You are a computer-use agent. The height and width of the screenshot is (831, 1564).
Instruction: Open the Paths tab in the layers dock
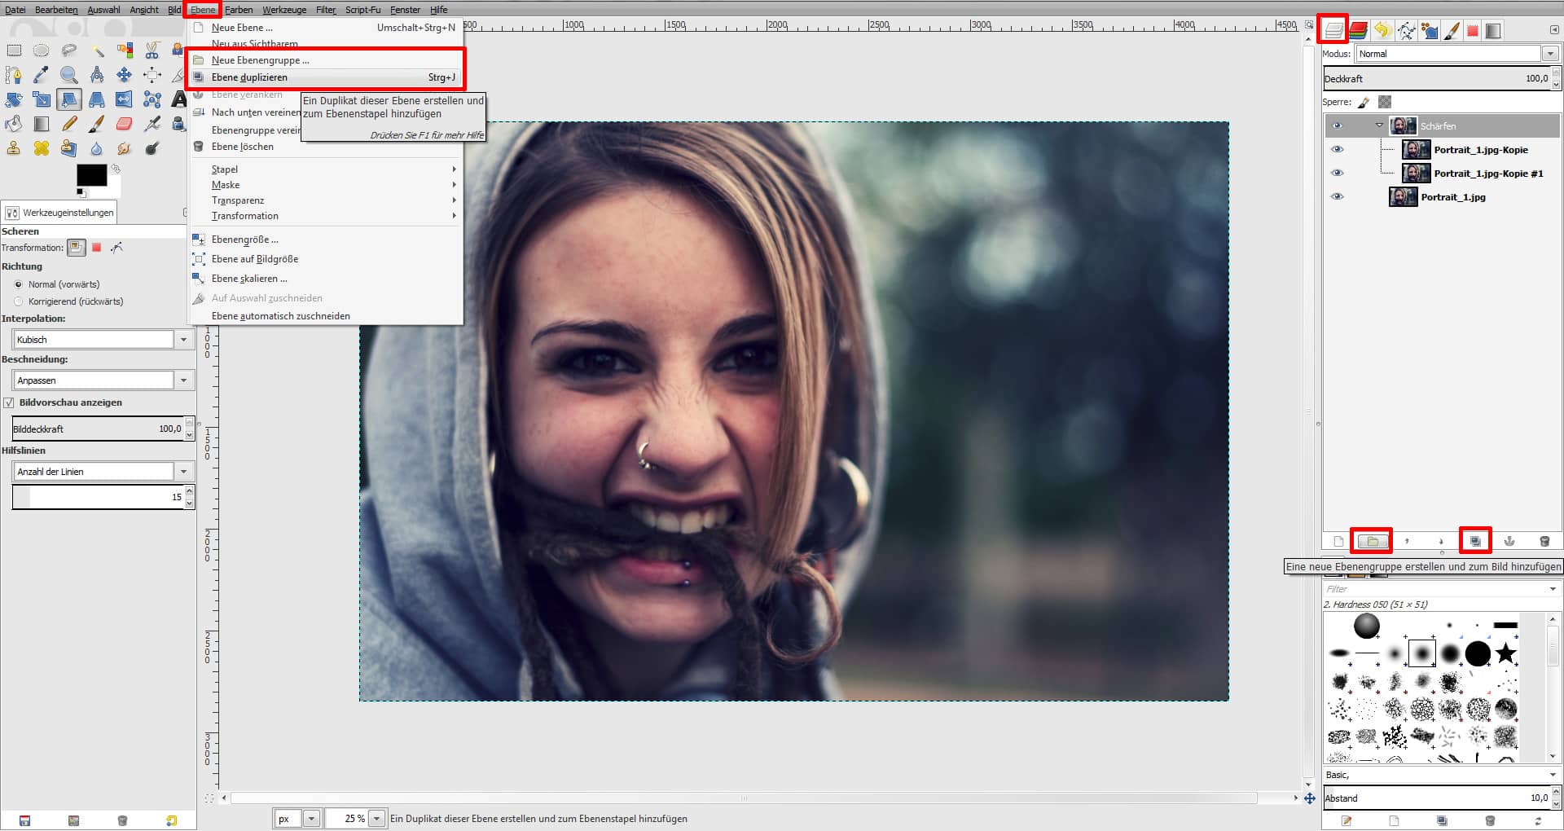(1407, 30)
